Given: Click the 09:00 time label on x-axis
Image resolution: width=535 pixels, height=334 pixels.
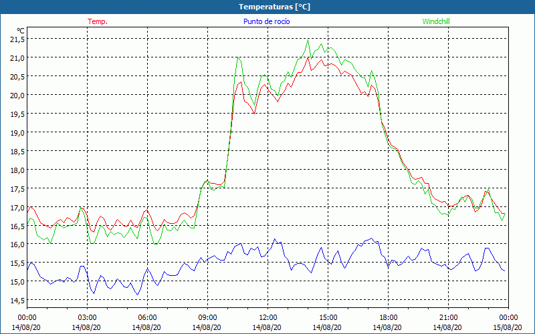Looking at the screenshot, I should 207,318.
